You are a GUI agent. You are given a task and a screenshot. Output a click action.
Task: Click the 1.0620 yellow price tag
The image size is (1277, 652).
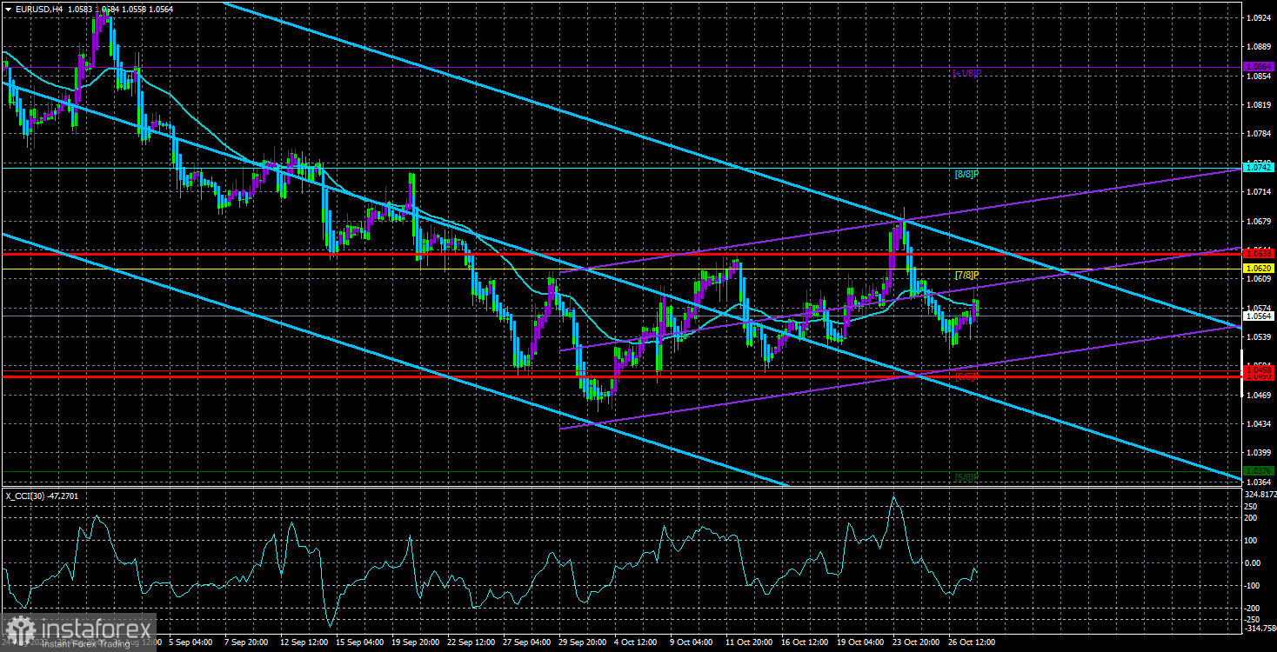pyautogui.click(x=1259, y=269)
